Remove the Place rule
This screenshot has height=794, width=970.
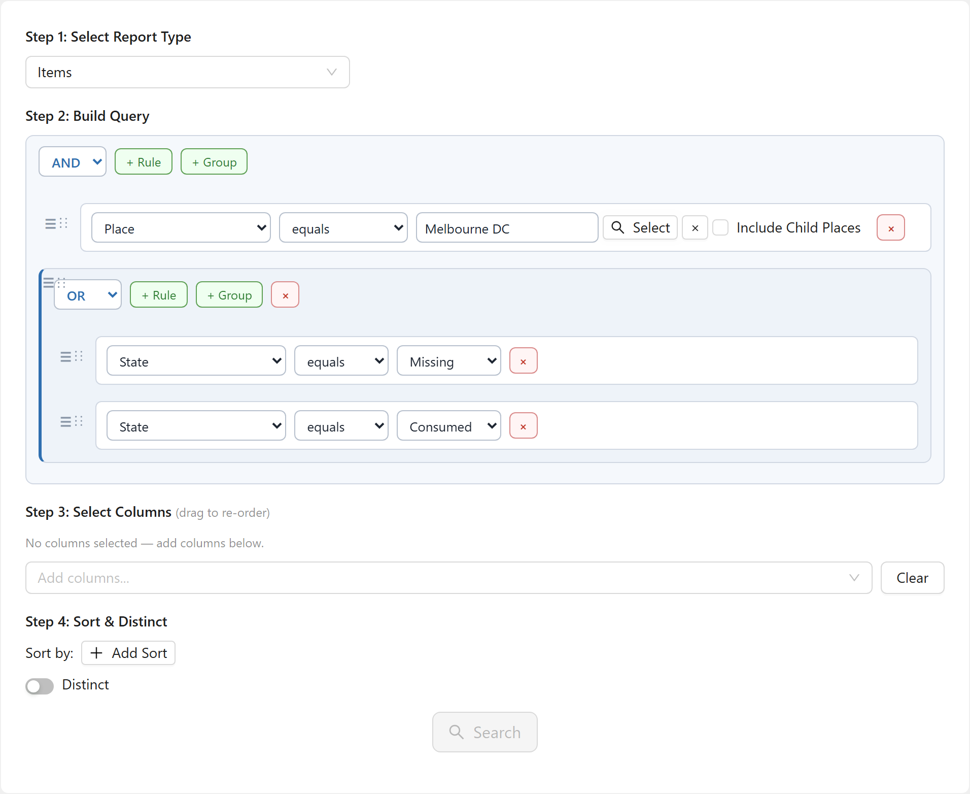891,228
